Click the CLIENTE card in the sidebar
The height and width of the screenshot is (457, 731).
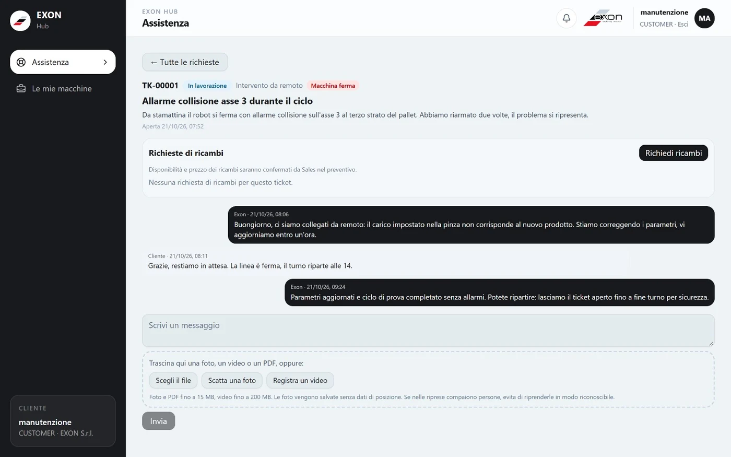coord(63,421)
